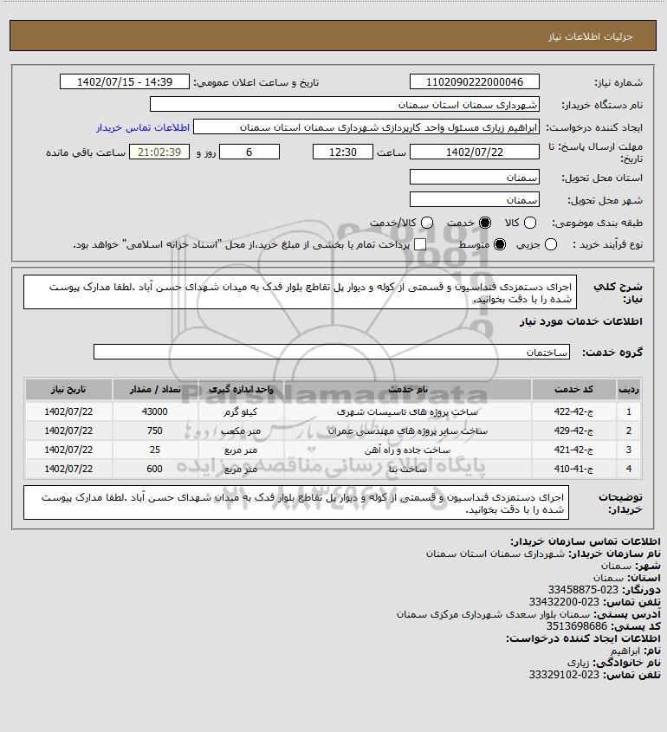
Task: Choose the جزیی purchase type radio
Action: click(551, 244)
